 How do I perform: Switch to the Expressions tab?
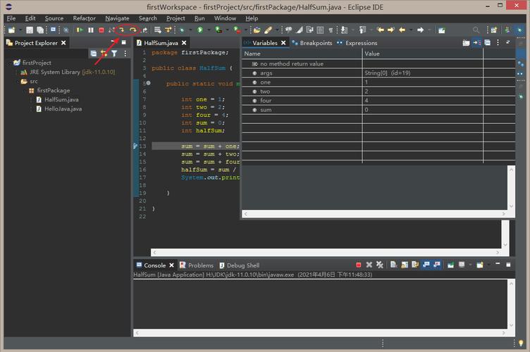(x=357, y=43)
